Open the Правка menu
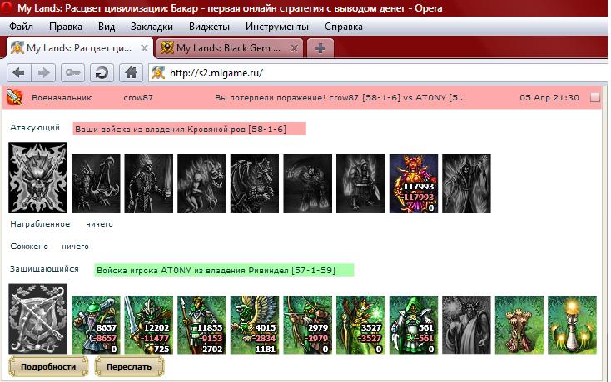This screenshot has height=382, width=611. pyautogui.click(x=66, y=27)
